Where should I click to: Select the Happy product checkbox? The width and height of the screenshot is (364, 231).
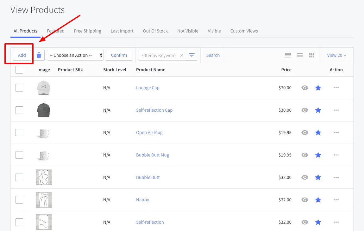pyautogui.click(x=19, y=200)
